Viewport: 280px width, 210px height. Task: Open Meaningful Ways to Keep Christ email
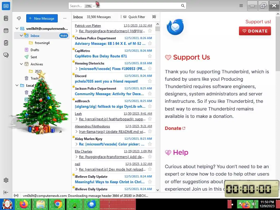(x=113, y=179)
